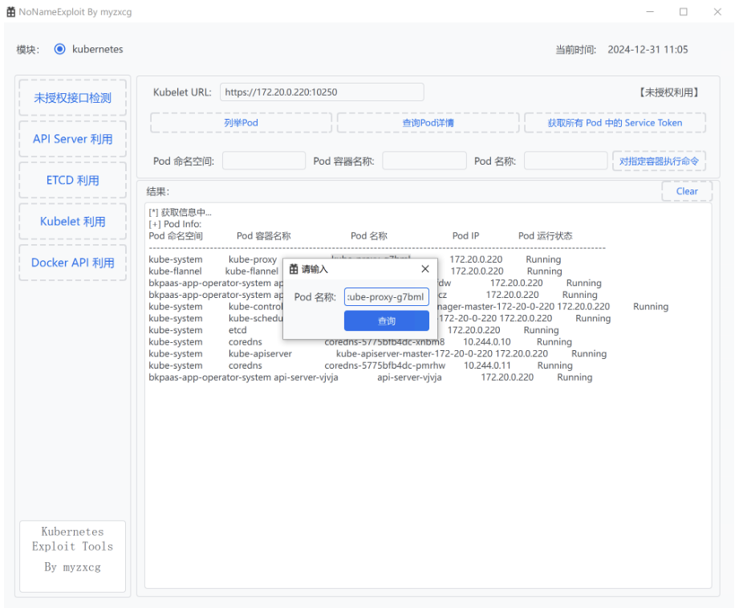Click 获取所有 Pod 中的 Service Token button

pos(615,123)
